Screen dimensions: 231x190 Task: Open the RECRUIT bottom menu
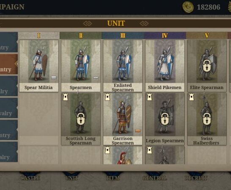[x=196, y=178]
